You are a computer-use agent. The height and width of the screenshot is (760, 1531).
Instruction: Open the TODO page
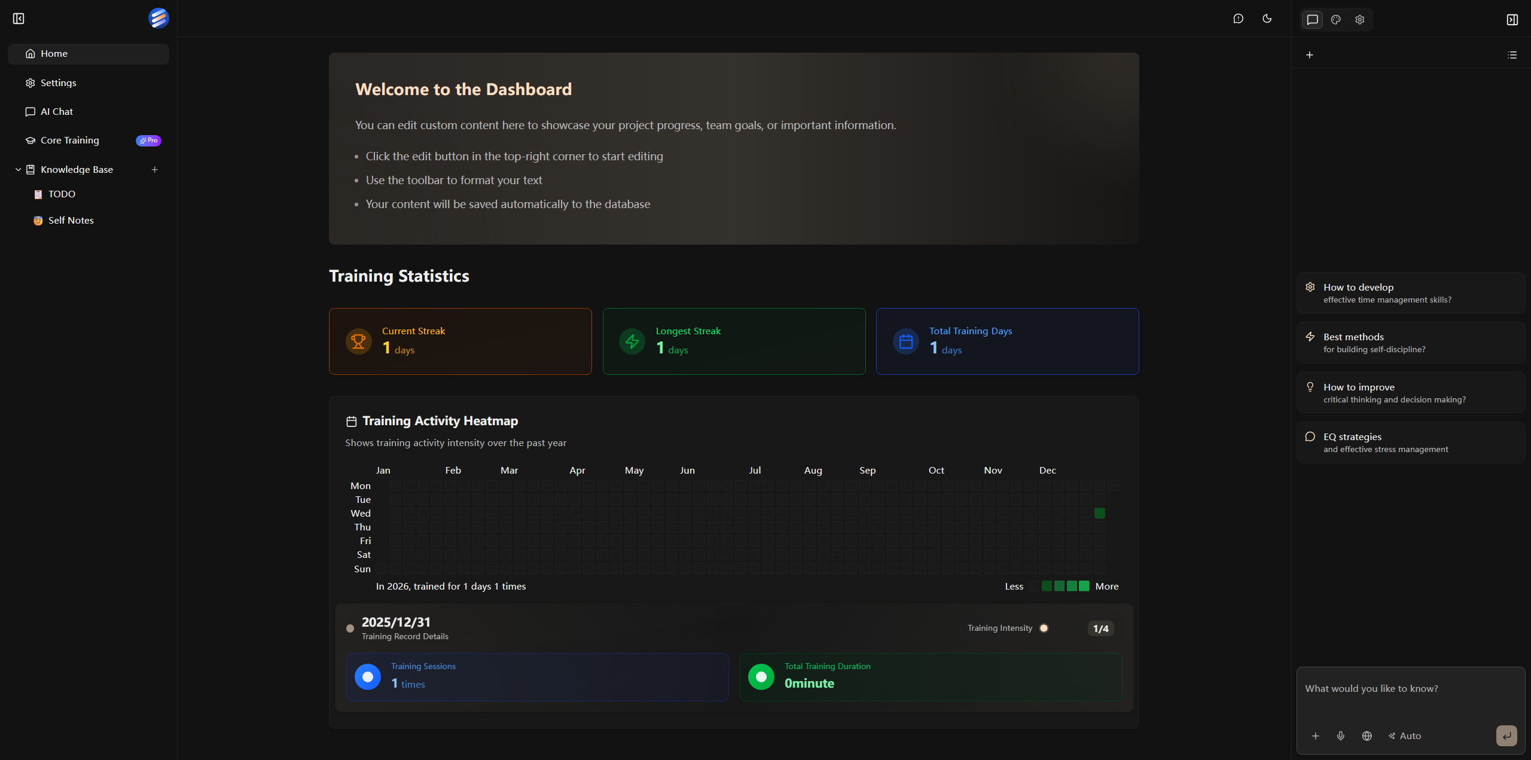pyautogui.click(x=61, y=194)
